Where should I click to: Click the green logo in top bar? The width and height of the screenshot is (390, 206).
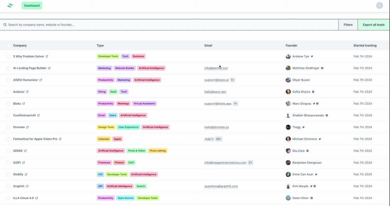coord(10,5)
